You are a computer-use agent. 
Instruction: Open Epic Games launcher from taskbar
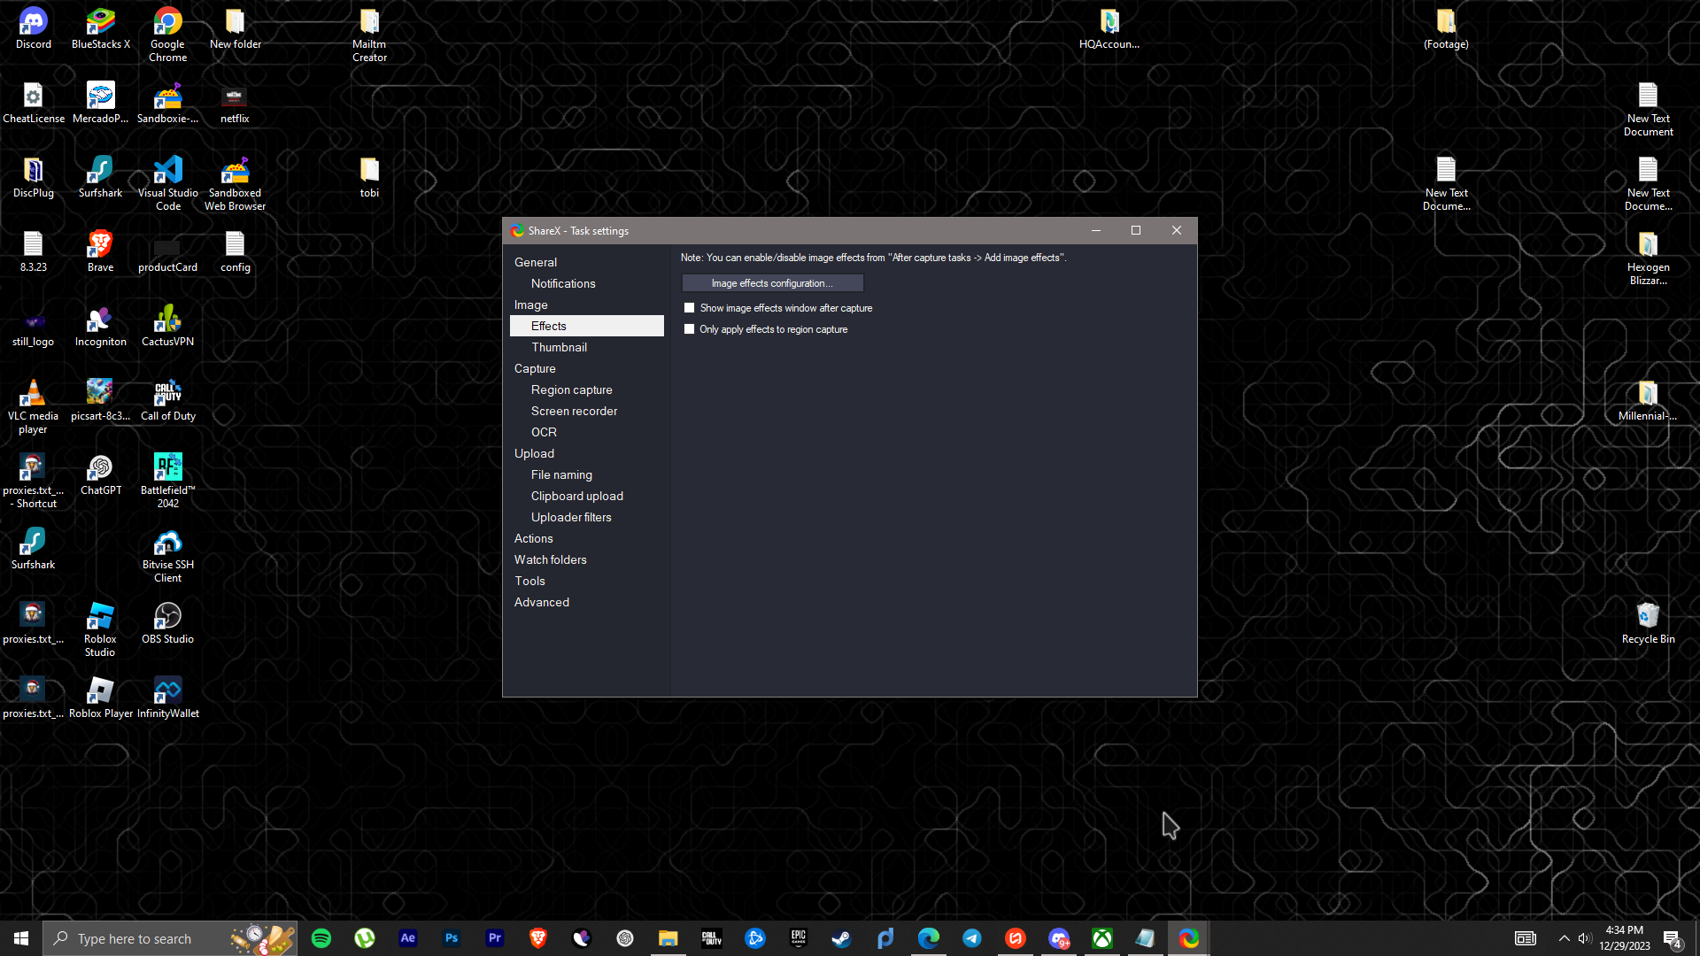(x=799, y=938)
